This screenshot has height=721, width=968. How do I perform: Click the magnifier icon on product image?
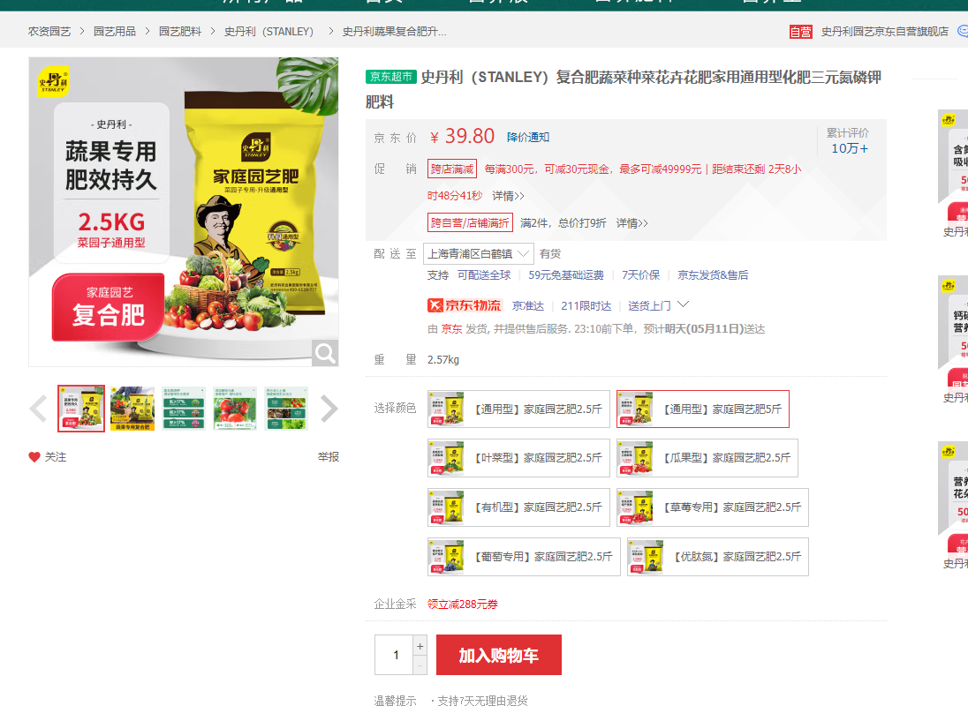point(325,353)
